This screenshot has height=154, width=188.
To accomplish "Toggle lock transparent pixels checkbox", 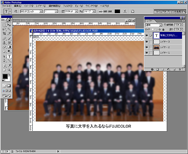I will coord(153,29).
